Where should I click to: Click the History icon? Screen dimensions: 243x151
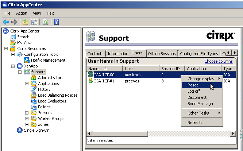pyautogui.click(x=34, y=89)
